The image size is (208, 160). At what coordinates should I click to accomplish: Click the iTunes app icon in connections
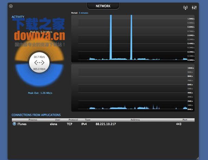(14, 124)
